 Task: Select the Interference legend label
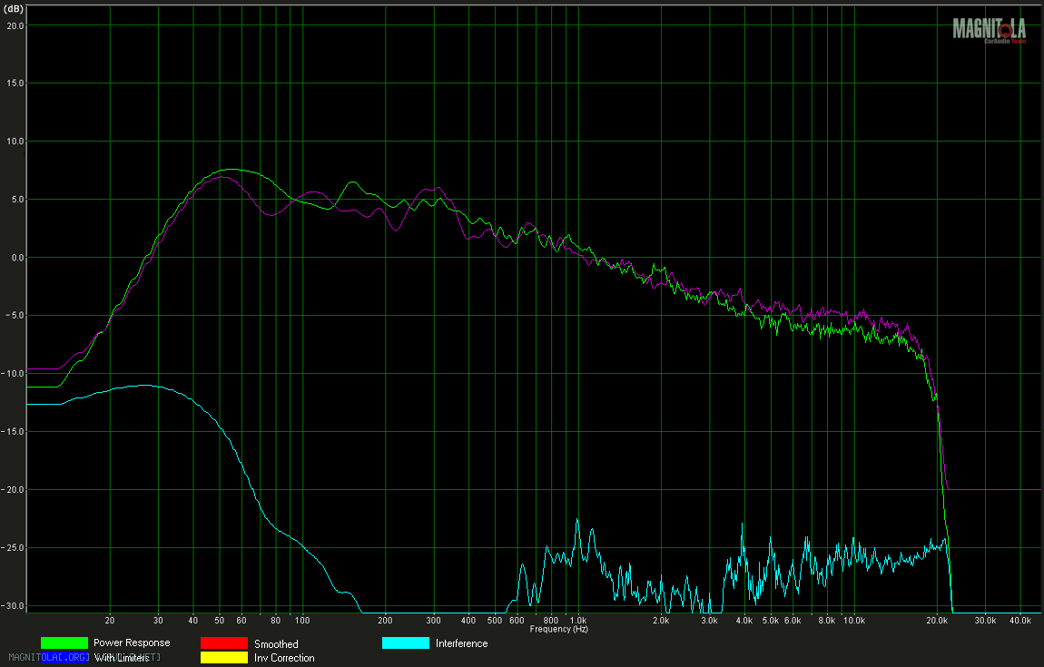point(461,643)
